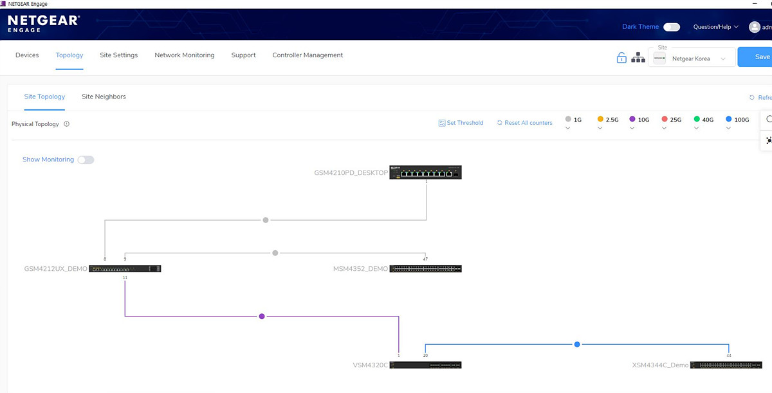Enable the Show Monitoring switch

click(x=86, y=160)
